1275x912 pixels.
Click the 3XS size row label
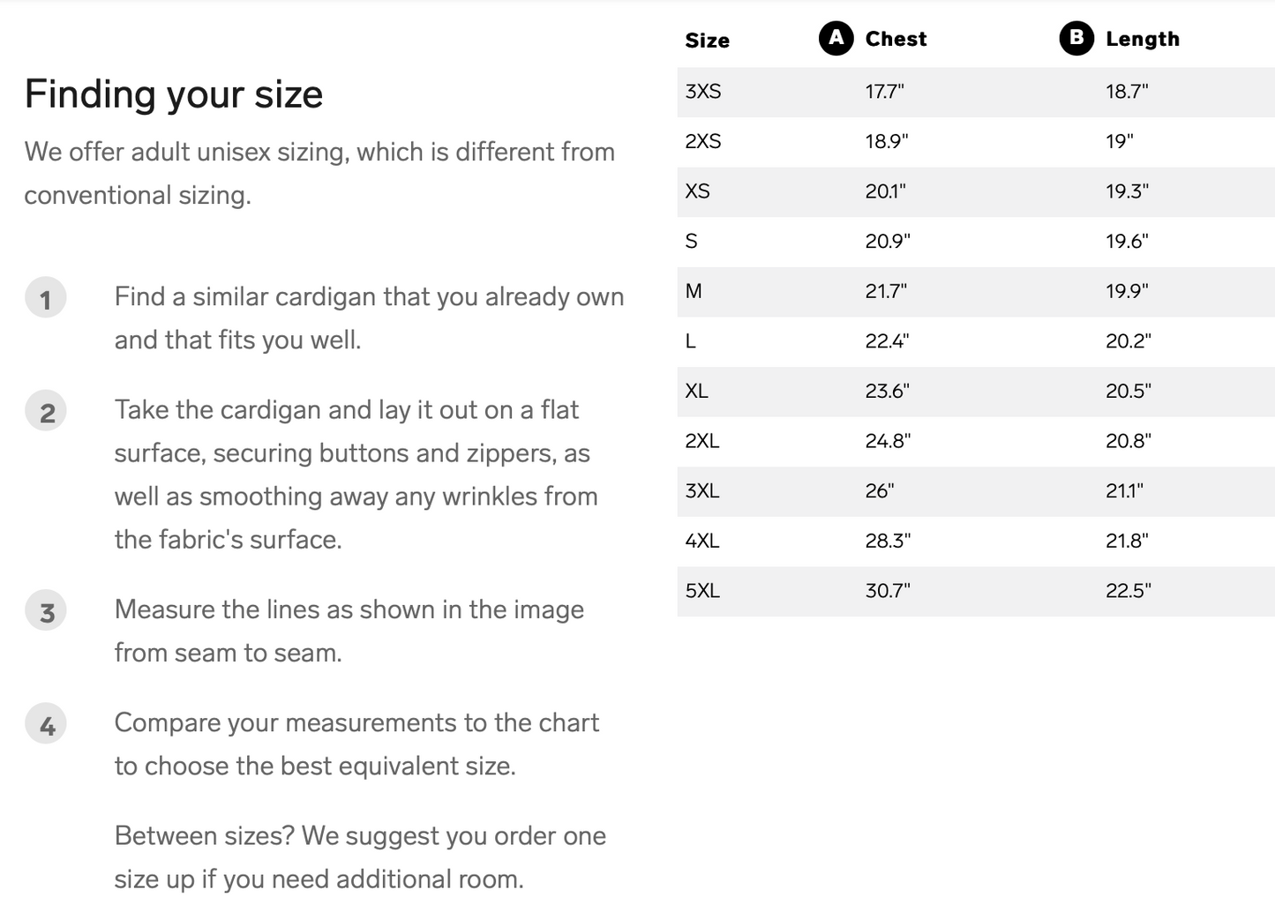coord(702,92)
